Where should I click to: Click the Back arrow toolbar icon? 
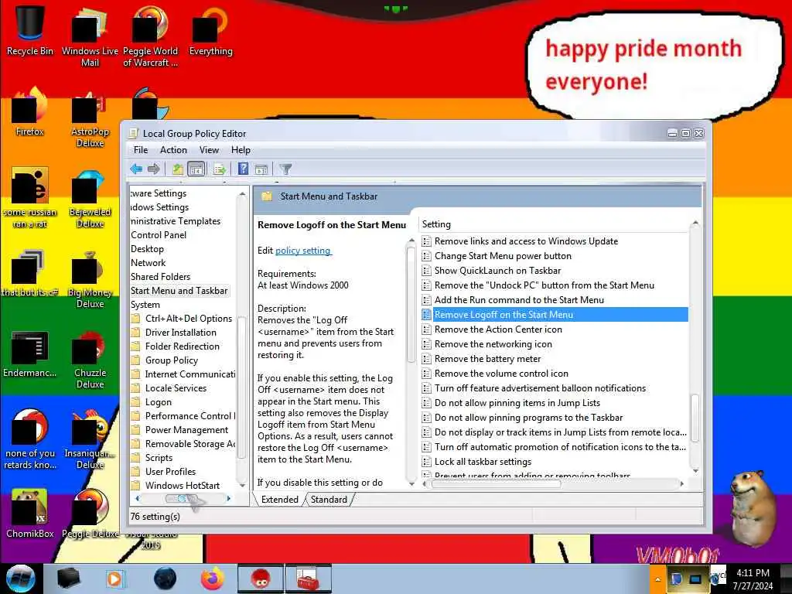136,169
